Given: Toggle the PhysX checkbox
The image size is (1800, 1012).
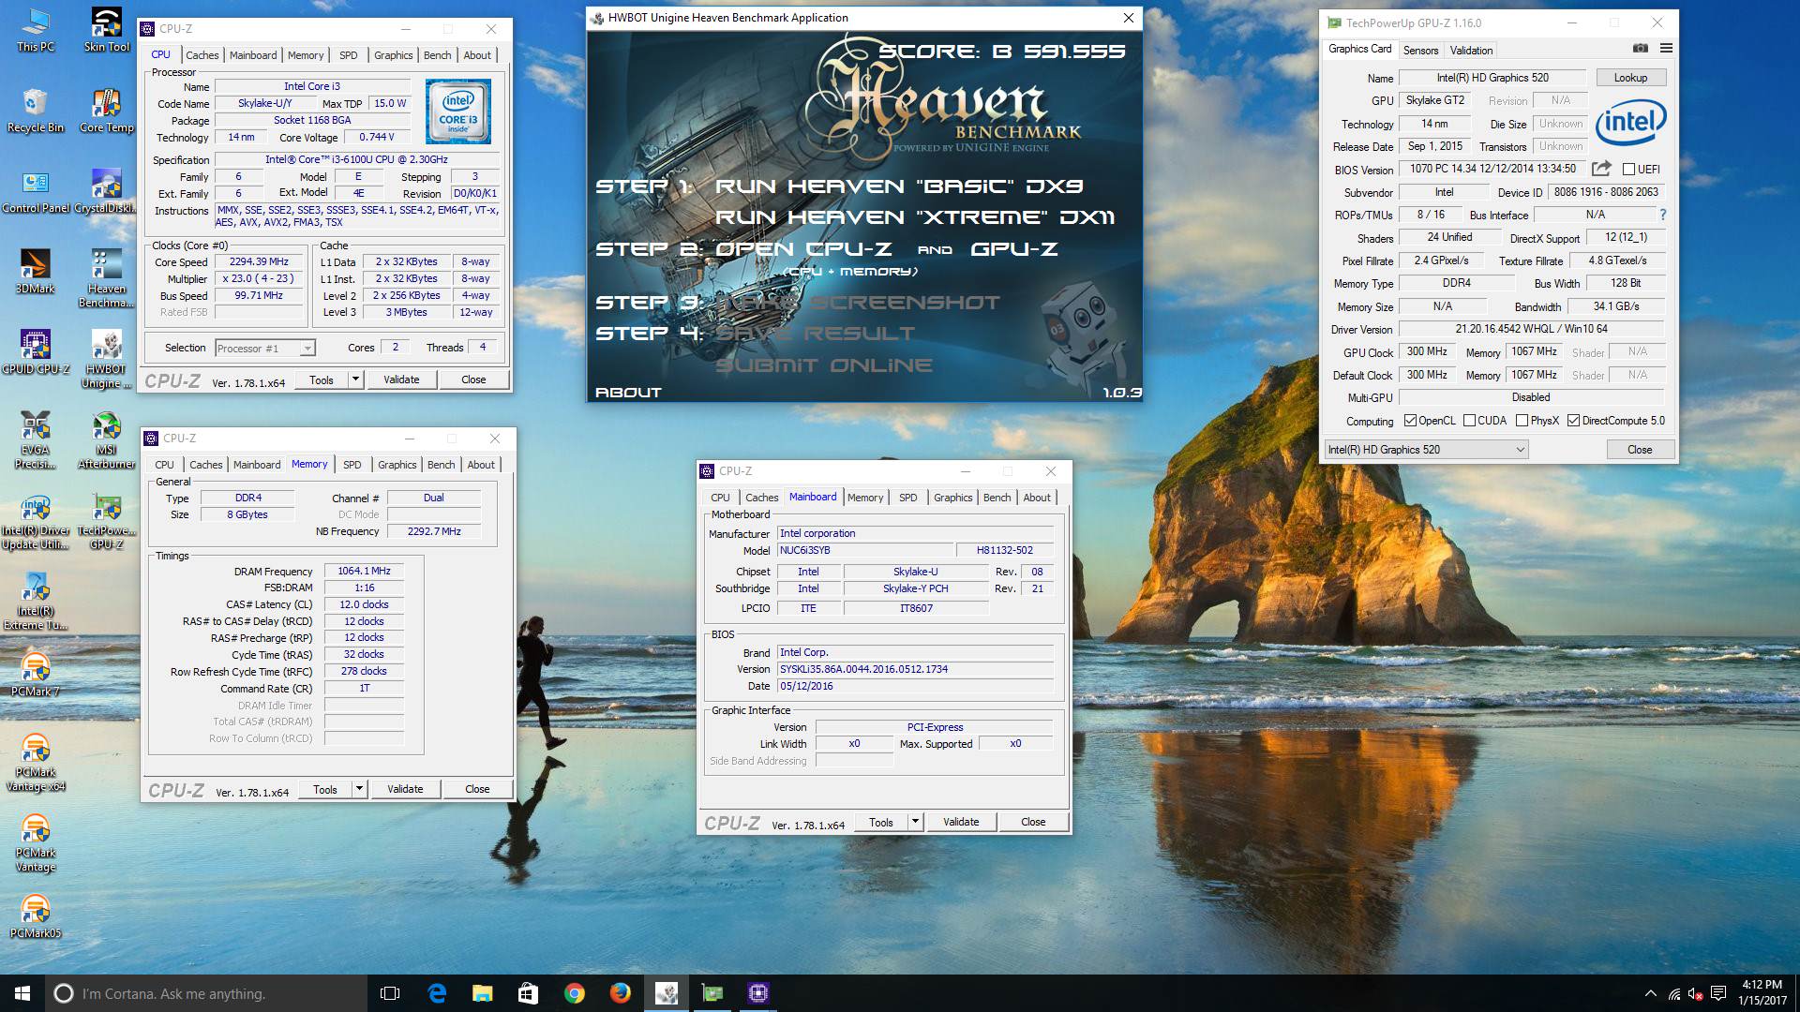Looking at the screenshot, I should [x=1522, y=421].
